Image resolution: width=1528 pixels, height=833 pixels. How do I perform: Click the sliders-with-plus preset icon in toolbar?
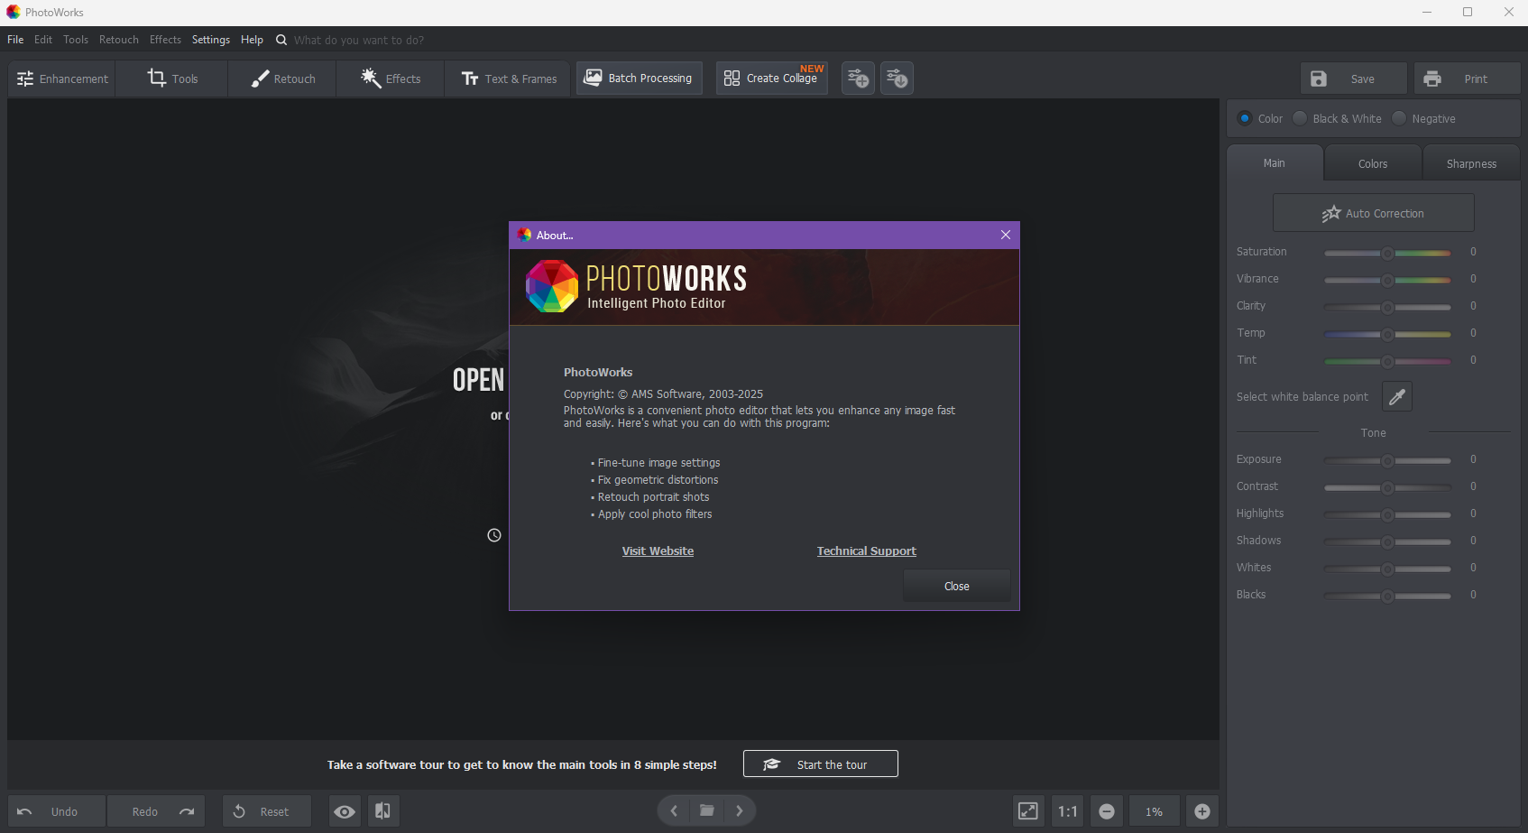click(x=858, y=79)
